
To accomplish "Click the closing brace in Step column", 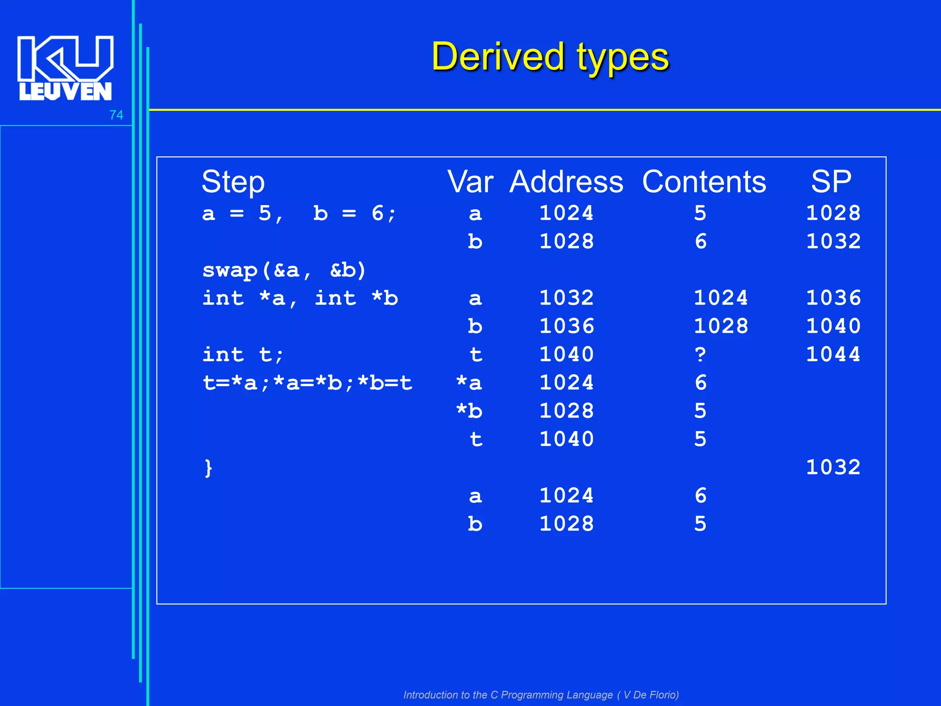I will pos(208,468).
